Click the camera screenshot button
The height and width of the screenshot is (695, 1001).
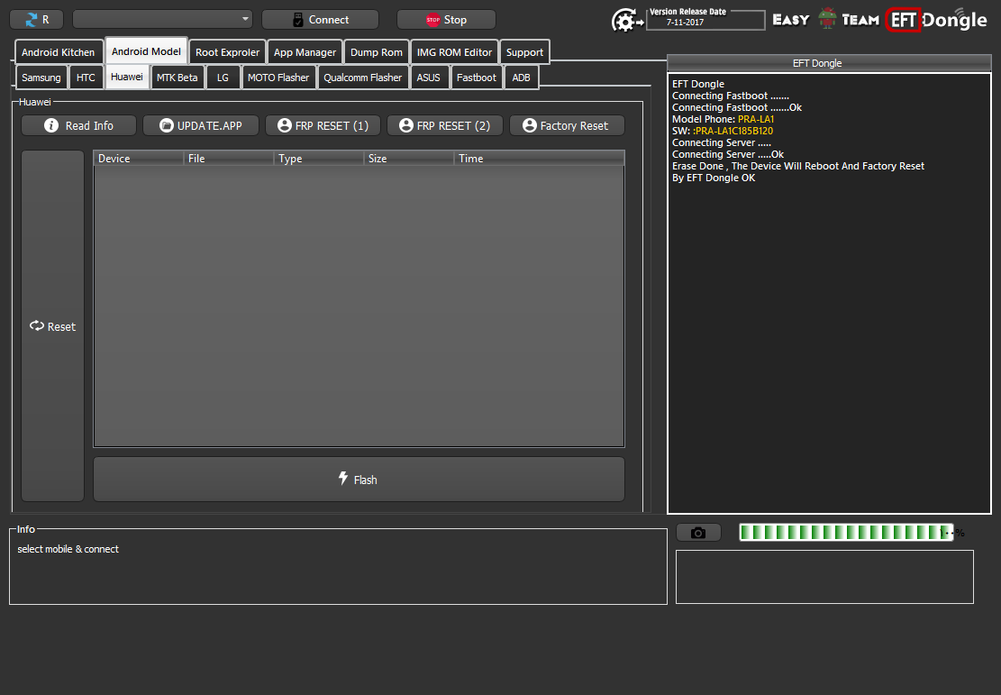point(698,533)
